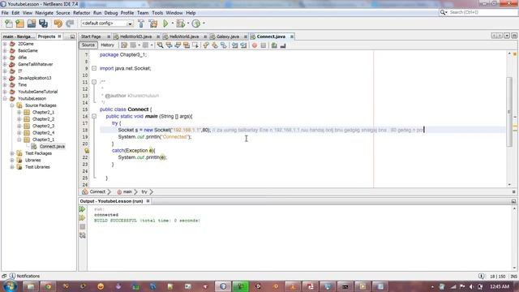Switch to the HelloWorld3.java tab
This screenshot has height=292, width=519.
tap(136, 36)
